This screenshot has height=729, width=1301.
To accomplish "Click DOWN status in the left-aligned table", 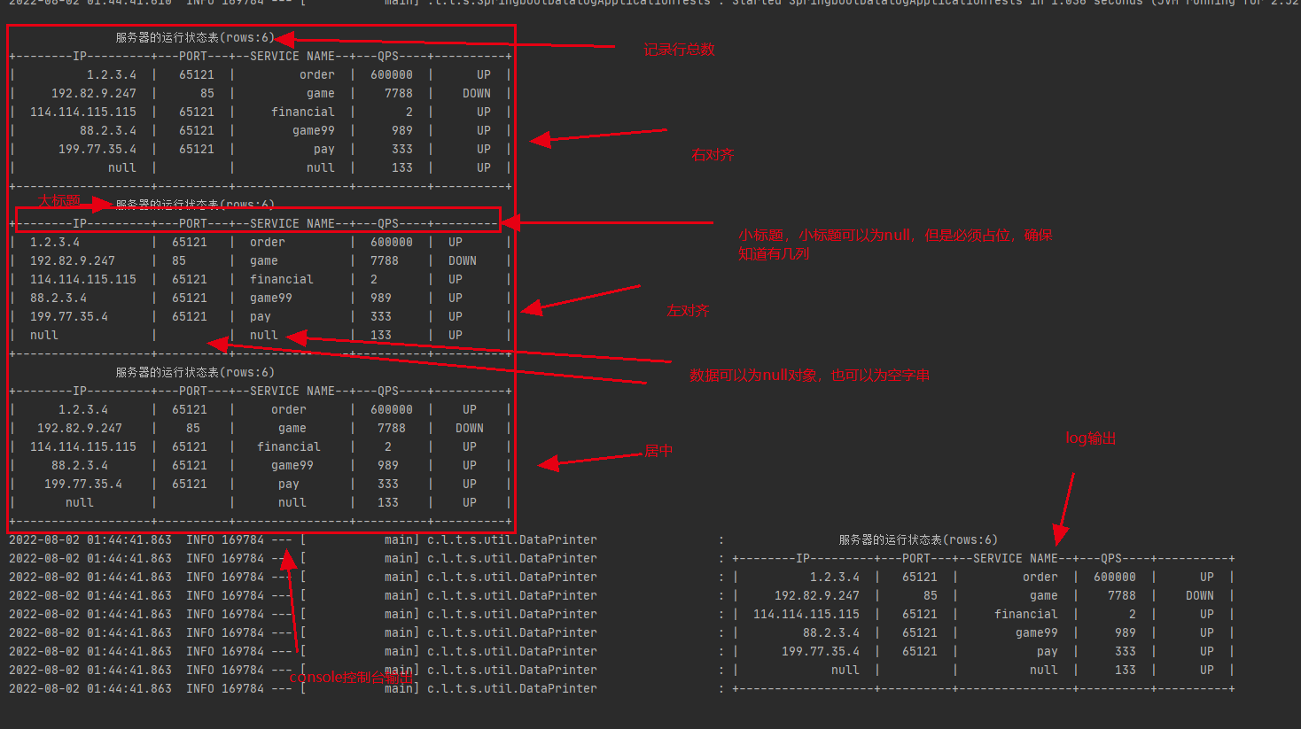I will pos(463,260).
